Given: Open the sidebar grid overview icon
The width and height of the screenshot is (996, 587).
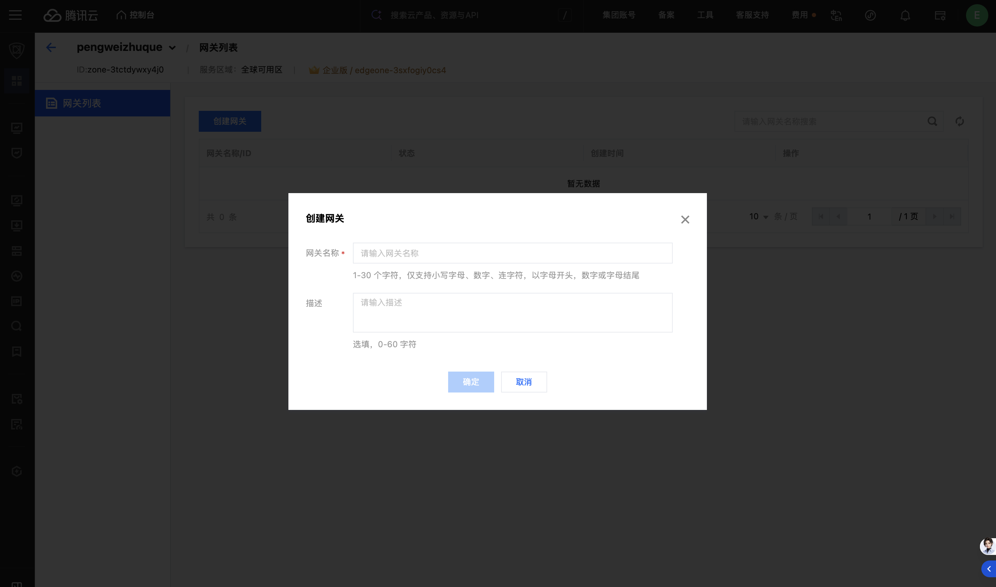Looking at the screenshot, I should 17,81.
